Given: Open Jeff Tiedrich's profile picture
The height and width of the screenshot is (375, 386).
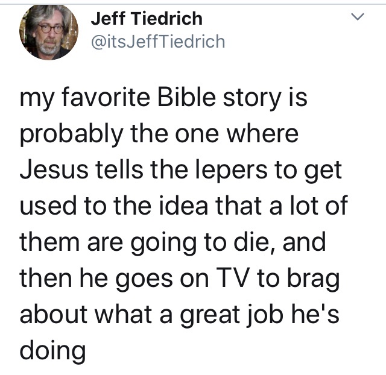Looking at the screenshot, I should click(x=48, y=32).
